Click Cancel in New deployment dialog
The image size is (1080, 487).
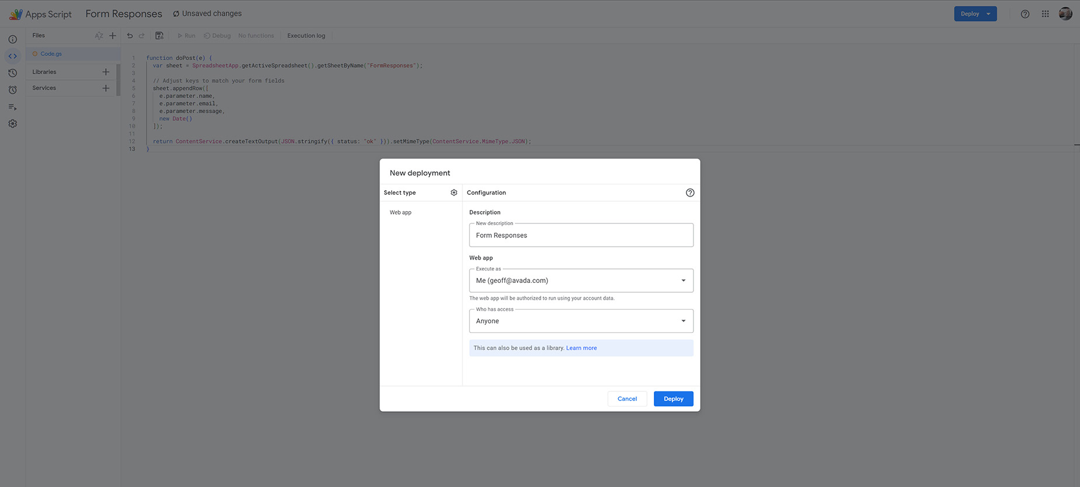click(627, 399)
